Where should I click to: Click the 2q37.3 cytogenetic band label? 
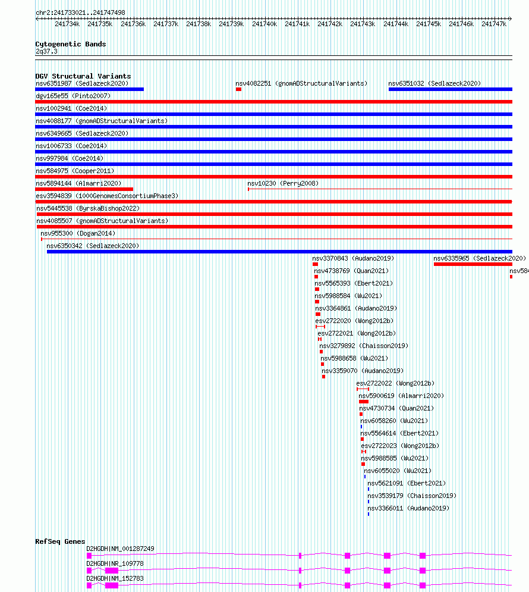point(46,51)
